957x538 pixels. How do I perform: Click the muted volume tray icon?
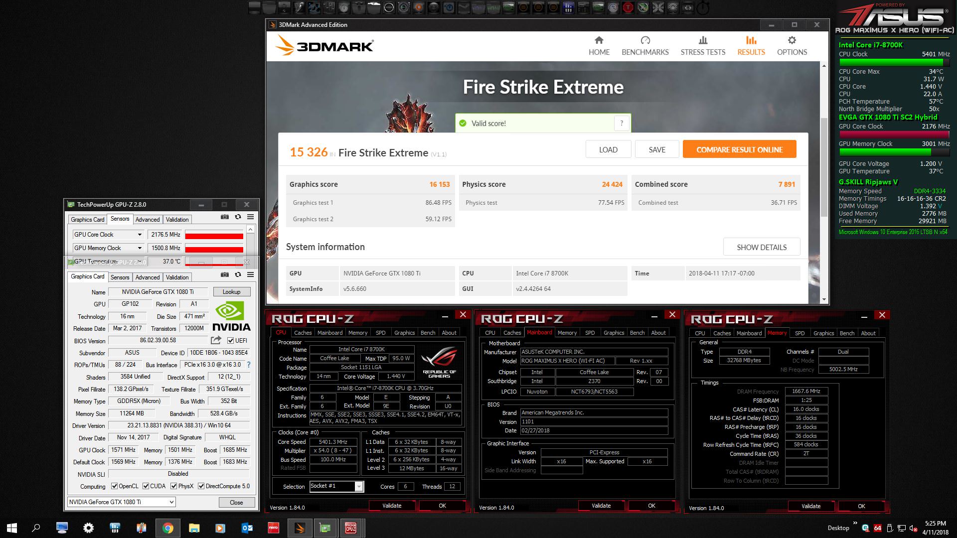click(913, 528)
